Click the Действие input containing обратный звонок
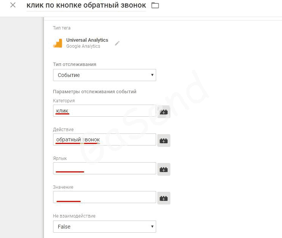282x238 pixels. pyautogui.click(x=105, y=139)
